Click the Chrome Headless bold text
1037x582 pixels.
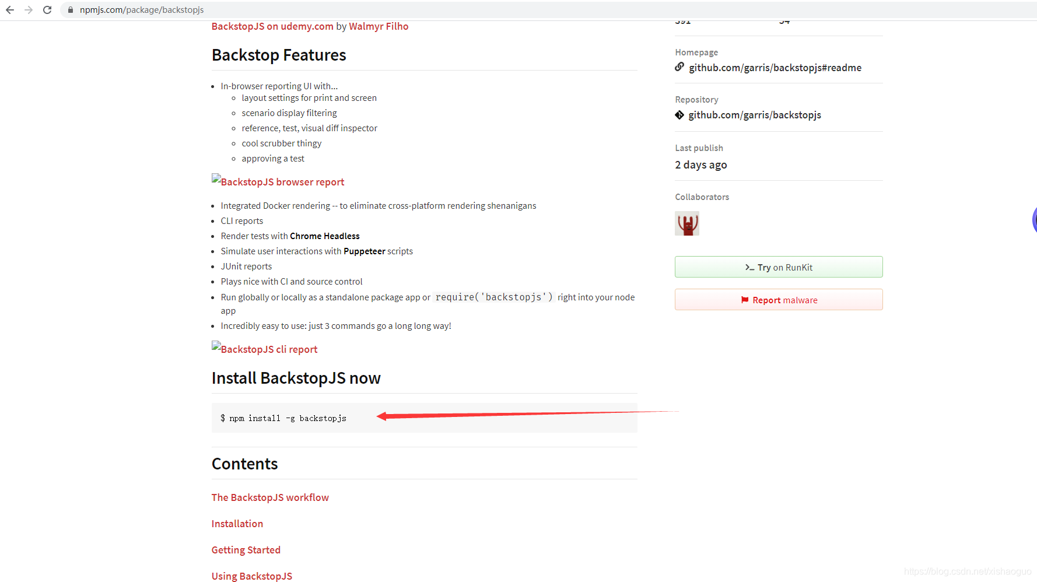pos(325,236)
